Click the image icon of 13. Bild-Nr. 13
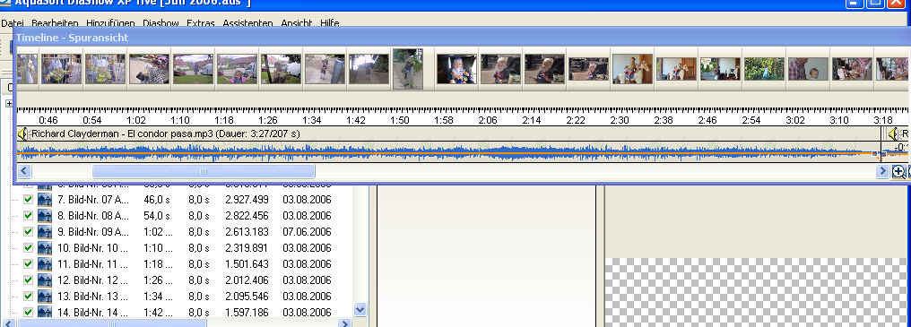Screen dimensions: 911x327 [x=45, y=297]
